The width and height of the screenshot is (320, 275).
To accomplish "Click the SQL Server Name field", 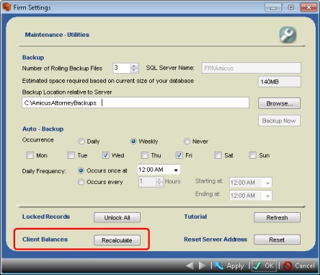I will pos(251,68).
